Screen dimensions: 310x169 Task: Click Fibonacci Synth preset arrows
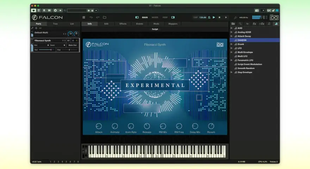(x=64, y=40)
